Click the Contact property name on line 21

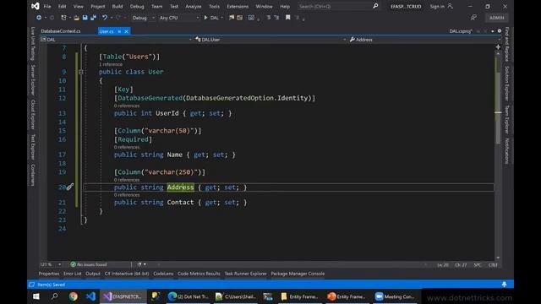(x=180, y=203)
